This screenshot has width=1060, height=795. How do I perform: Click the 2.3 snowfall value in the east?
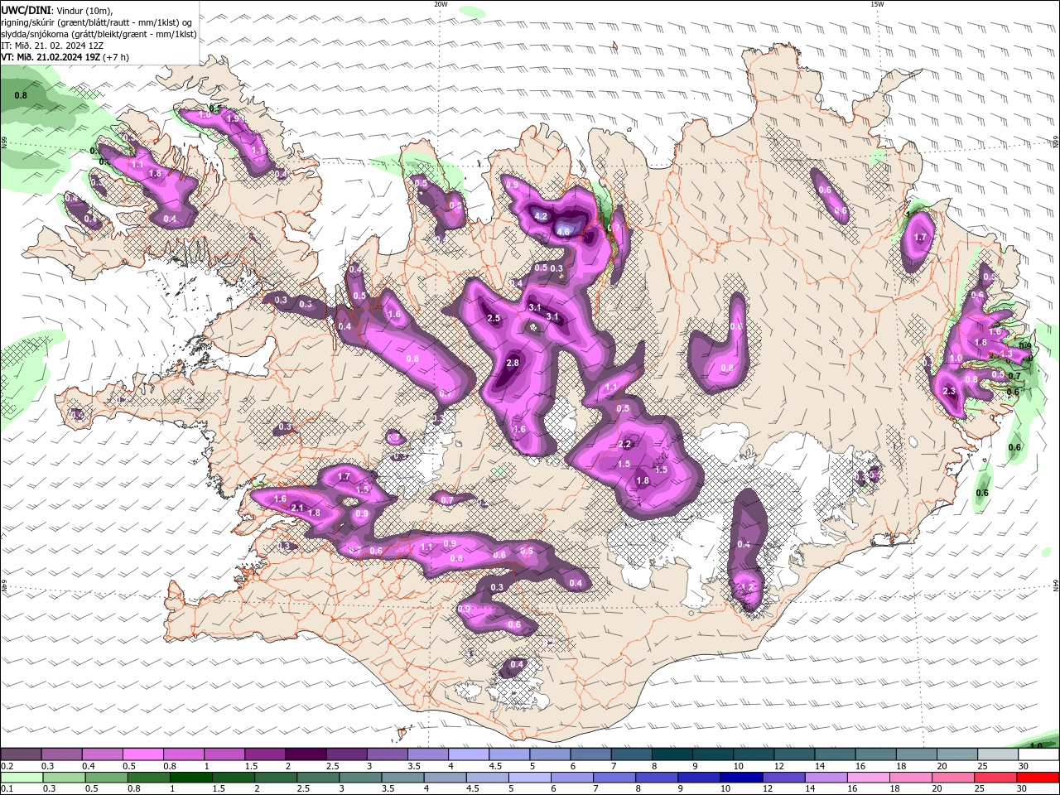(x=949, y=391)
